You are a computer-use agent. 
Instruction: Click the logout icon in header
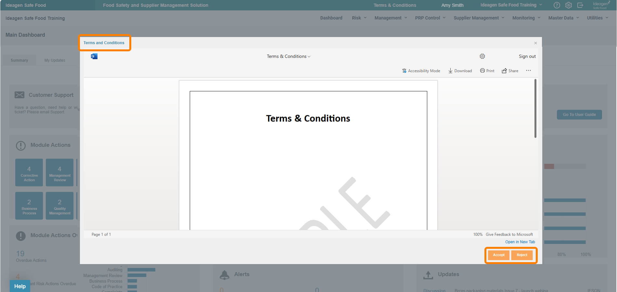(x=580, y=5)
